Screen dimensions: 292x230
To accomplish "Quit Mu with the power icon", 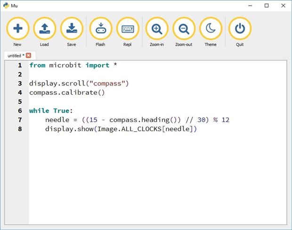I will pyautogui.click(x=240, y=29).
